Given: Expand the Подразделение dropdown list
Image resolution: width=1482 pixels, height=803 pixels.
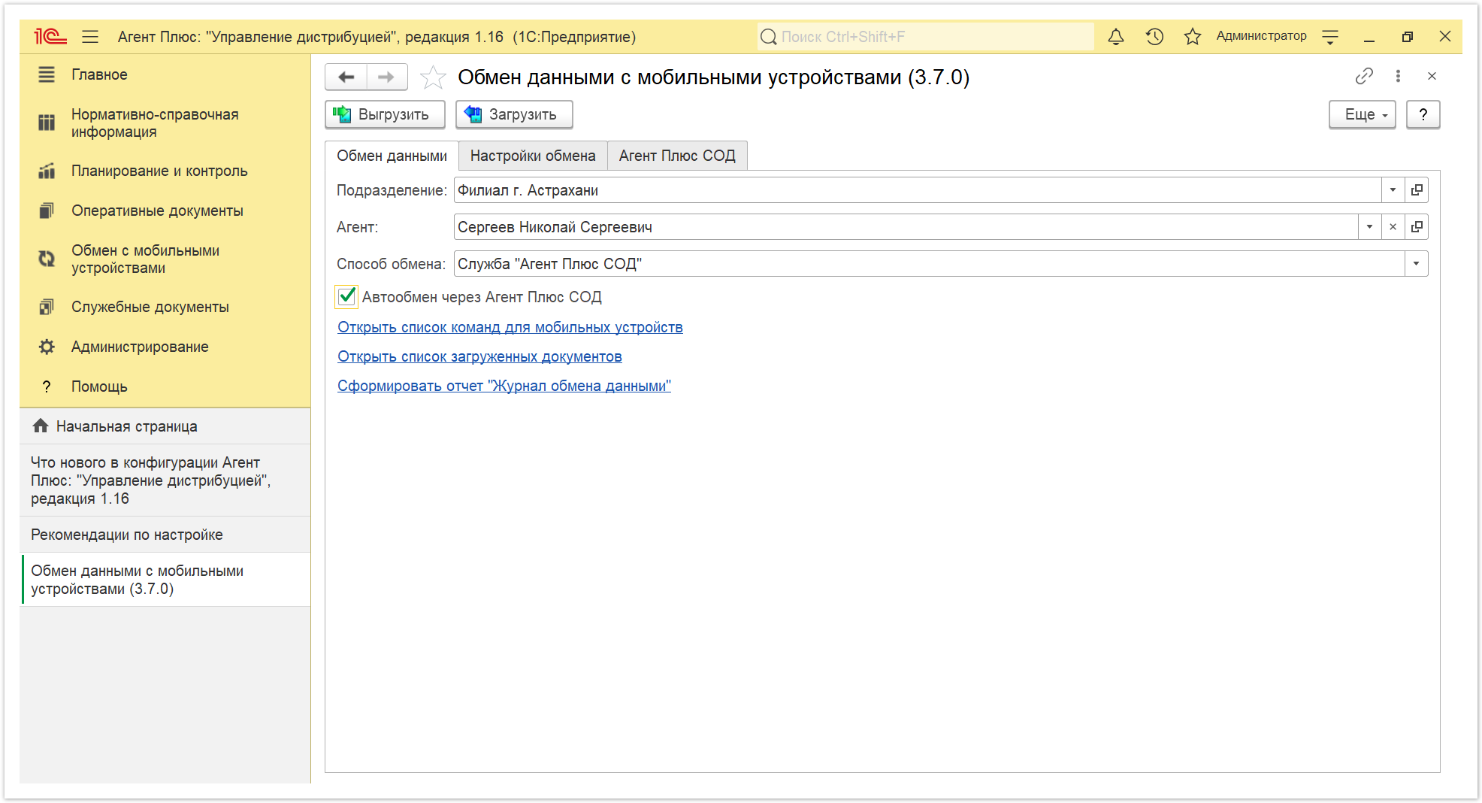Looking at the screenshot, I should (x=1393, y=190).
